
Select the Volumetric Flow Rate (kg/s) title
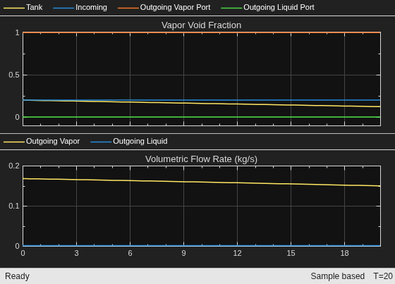[201, 159]
